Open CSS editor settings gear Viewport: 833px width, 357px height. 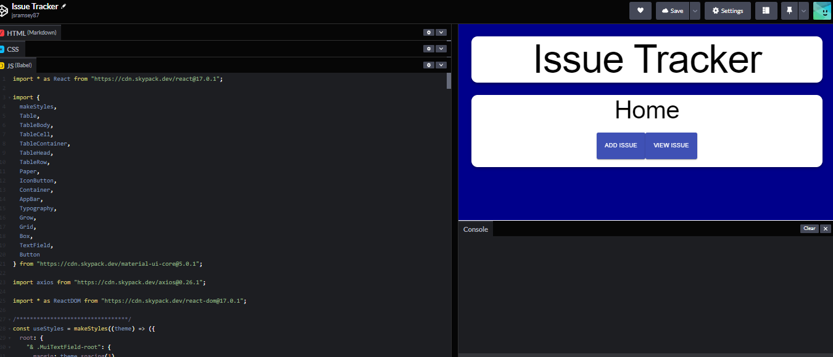click(428, 48)
